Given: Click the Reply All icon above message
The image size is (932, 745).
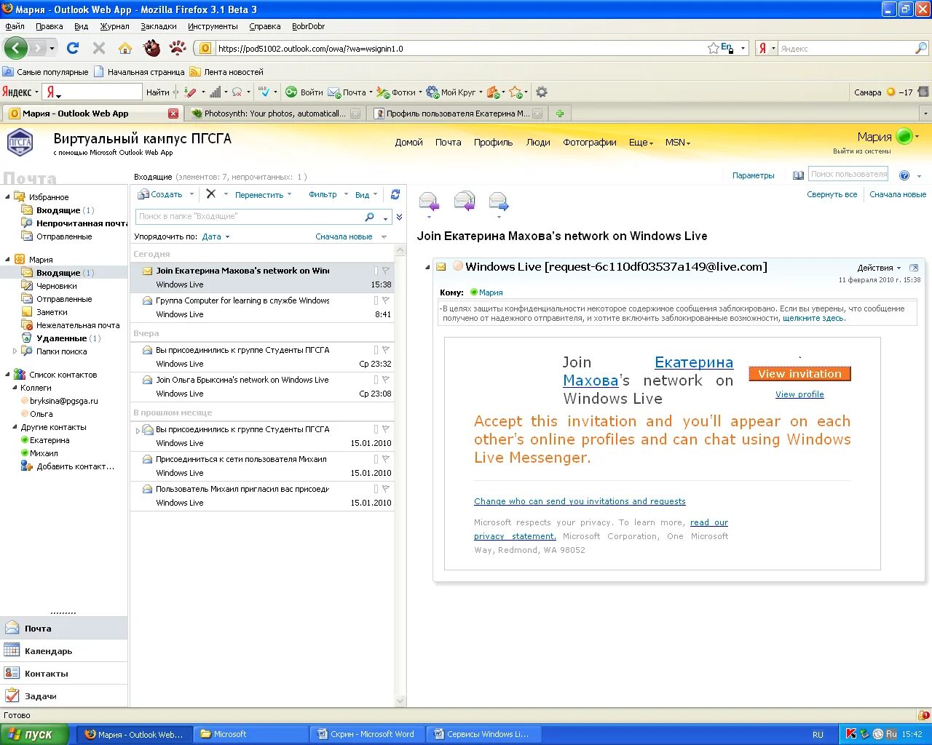Looking at the screenshot, I should (x=464, y=201).
